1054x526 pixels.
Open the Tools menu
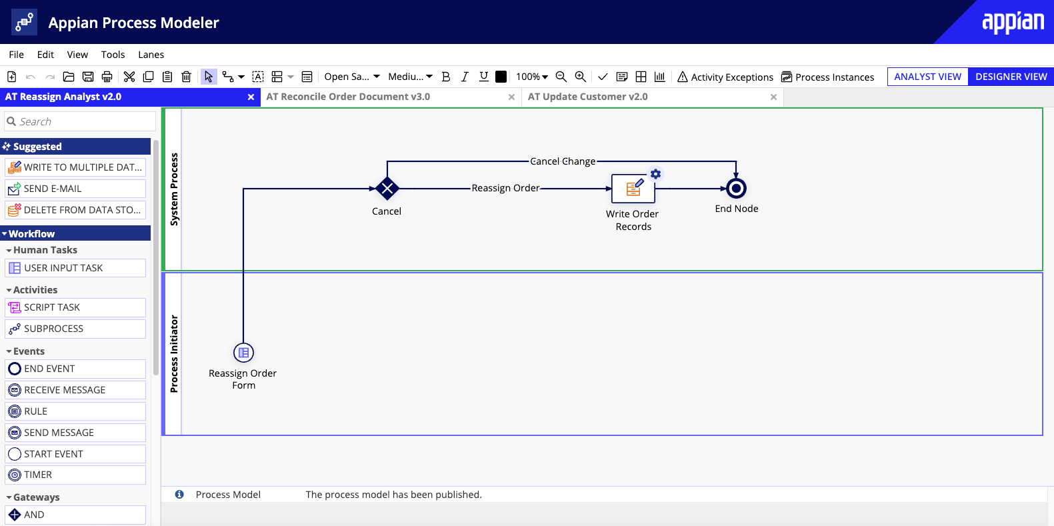[113, 55]
